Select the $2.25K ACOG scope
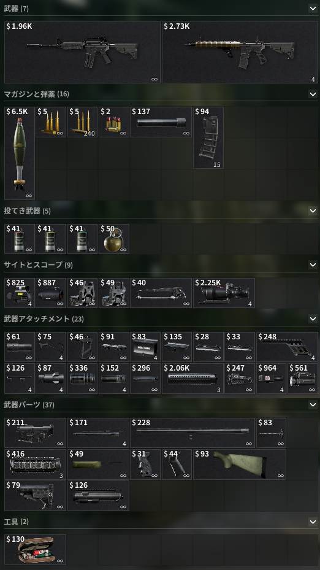 224,293
